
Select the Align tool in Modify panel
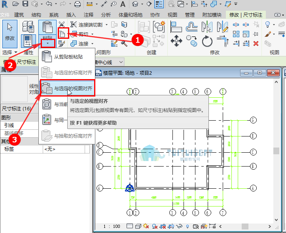coord(176,27)
